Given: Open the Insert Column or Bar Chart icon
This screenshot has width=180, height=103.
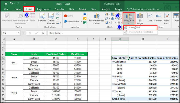Looking at the screenshot, I should (108, 14).
